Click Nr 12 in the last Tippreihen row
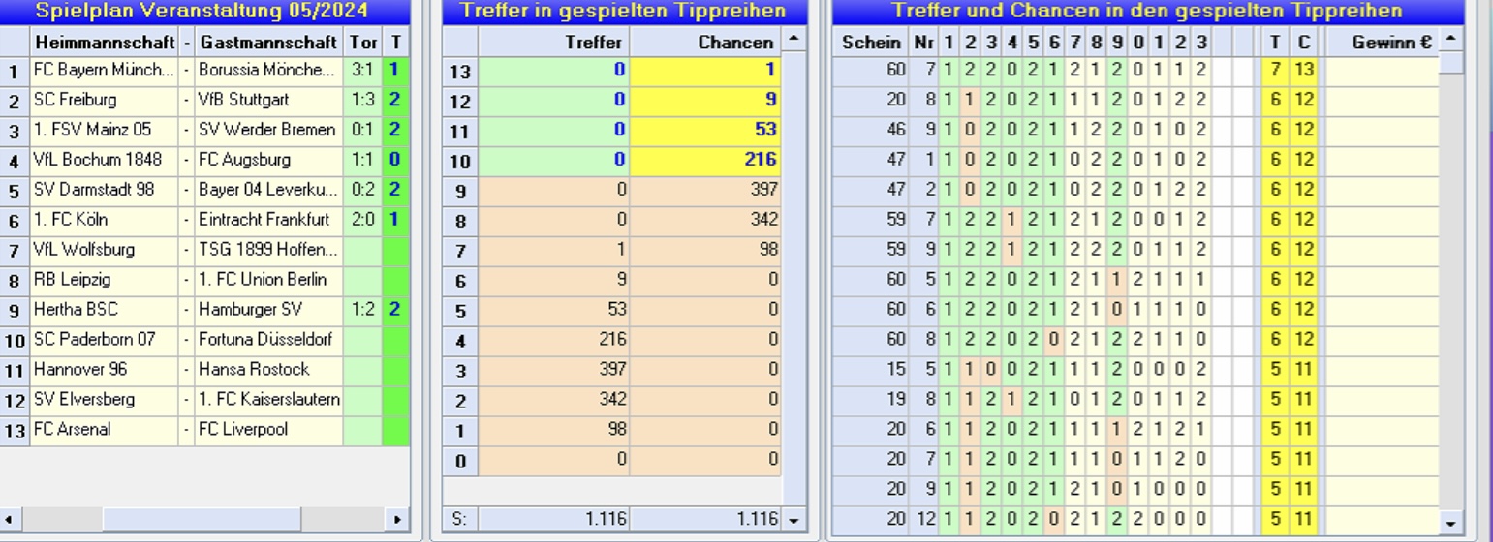Screen dimensions: 1493x542 tap(923, 521)
